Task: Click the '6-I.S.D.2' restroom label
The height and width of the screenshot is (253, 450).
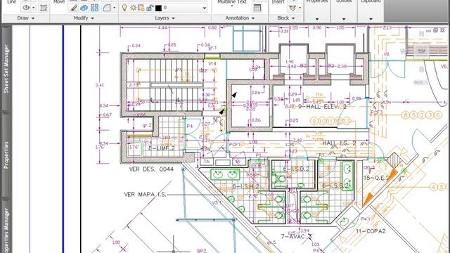Action: (x=296, y=169)
